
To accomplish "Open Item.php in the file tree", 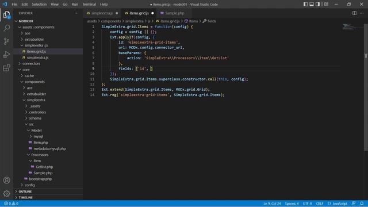I will coord(48,143).
